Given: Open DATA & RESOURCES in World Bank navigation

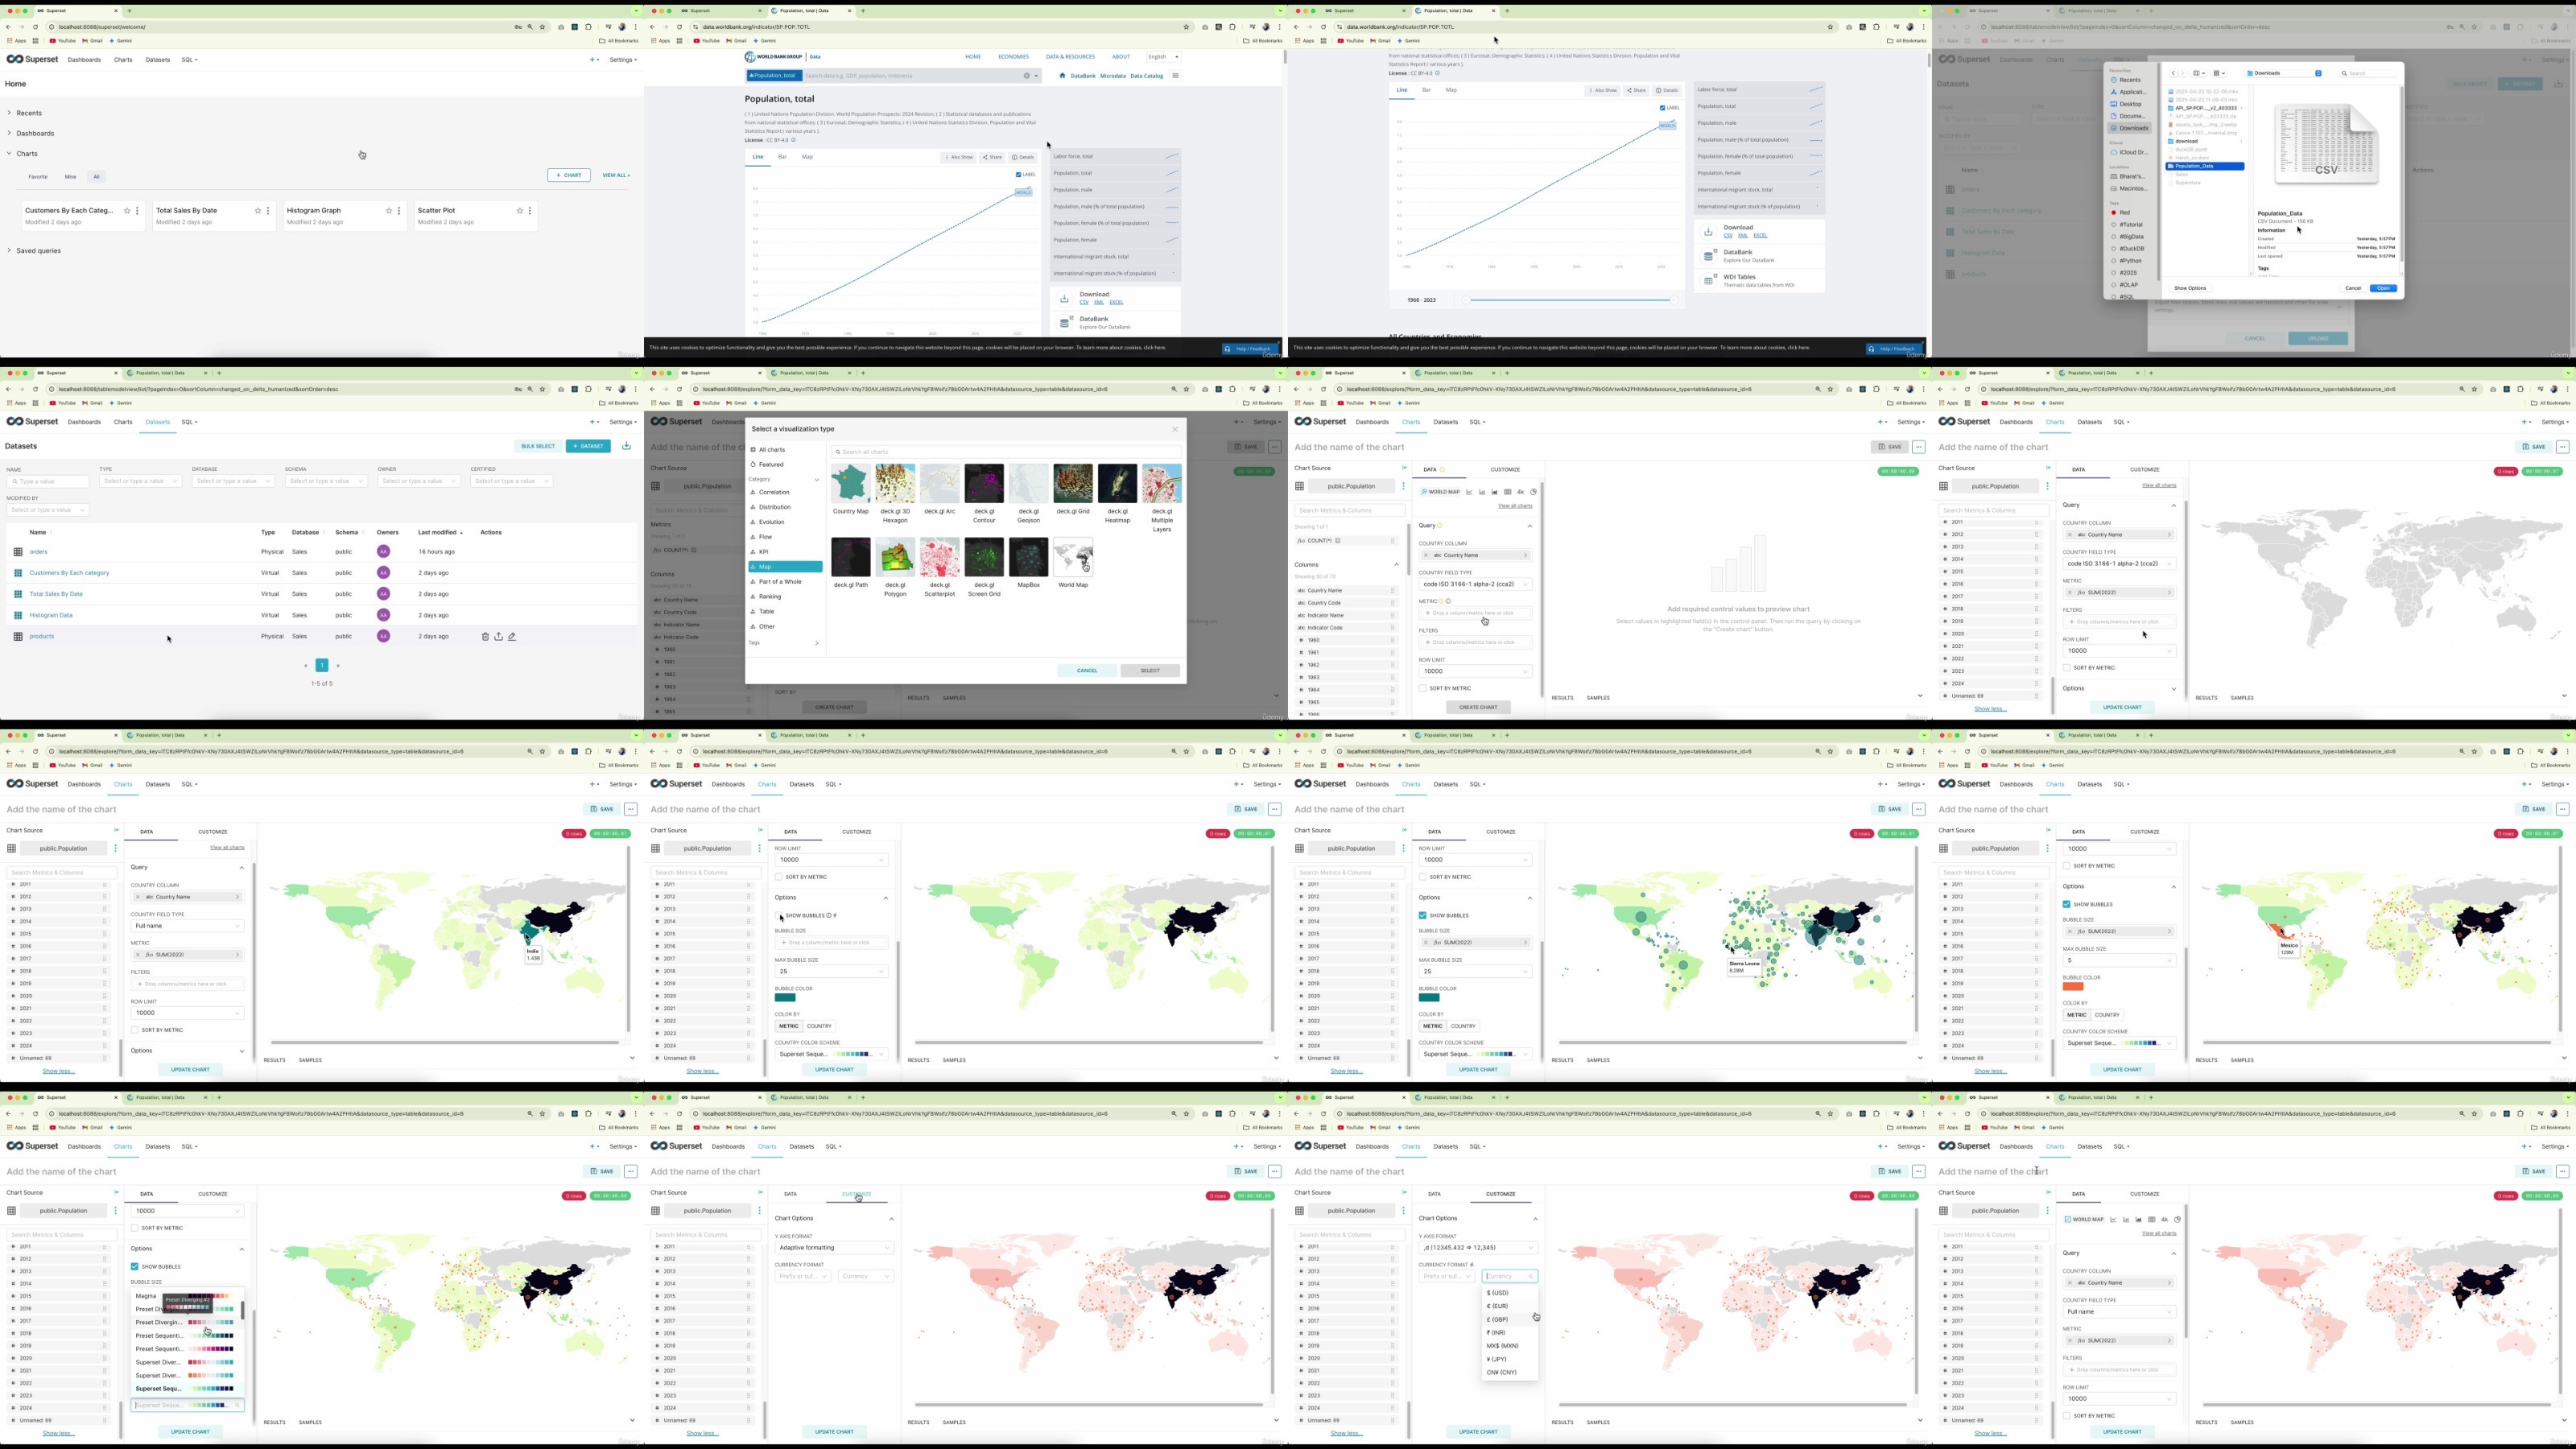Looking at the screenshot, I should pyautogui.click(x=1070, y=57).
